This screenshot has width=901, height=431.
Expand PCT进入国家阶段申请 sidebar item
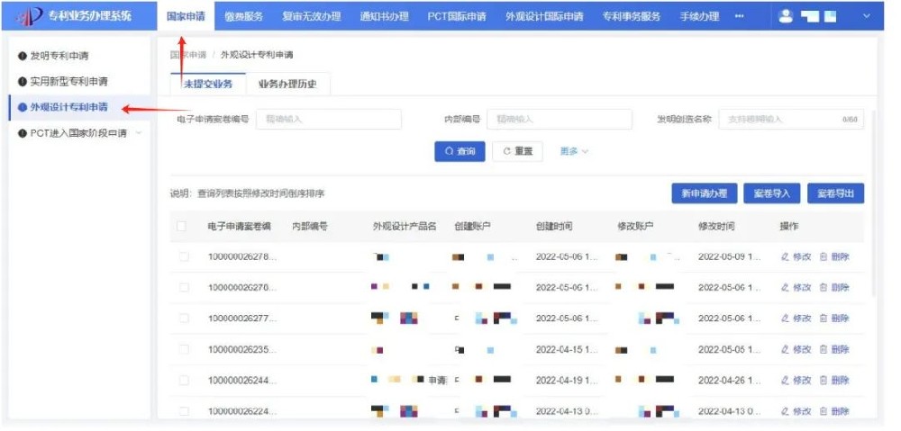tap(138, 134)
